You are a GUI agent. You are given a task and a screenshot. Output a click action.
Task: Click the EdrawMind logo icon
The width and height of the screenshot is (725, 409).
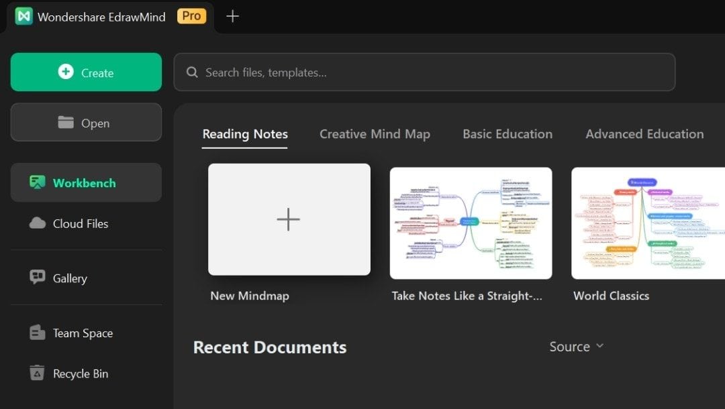(23, 16)
